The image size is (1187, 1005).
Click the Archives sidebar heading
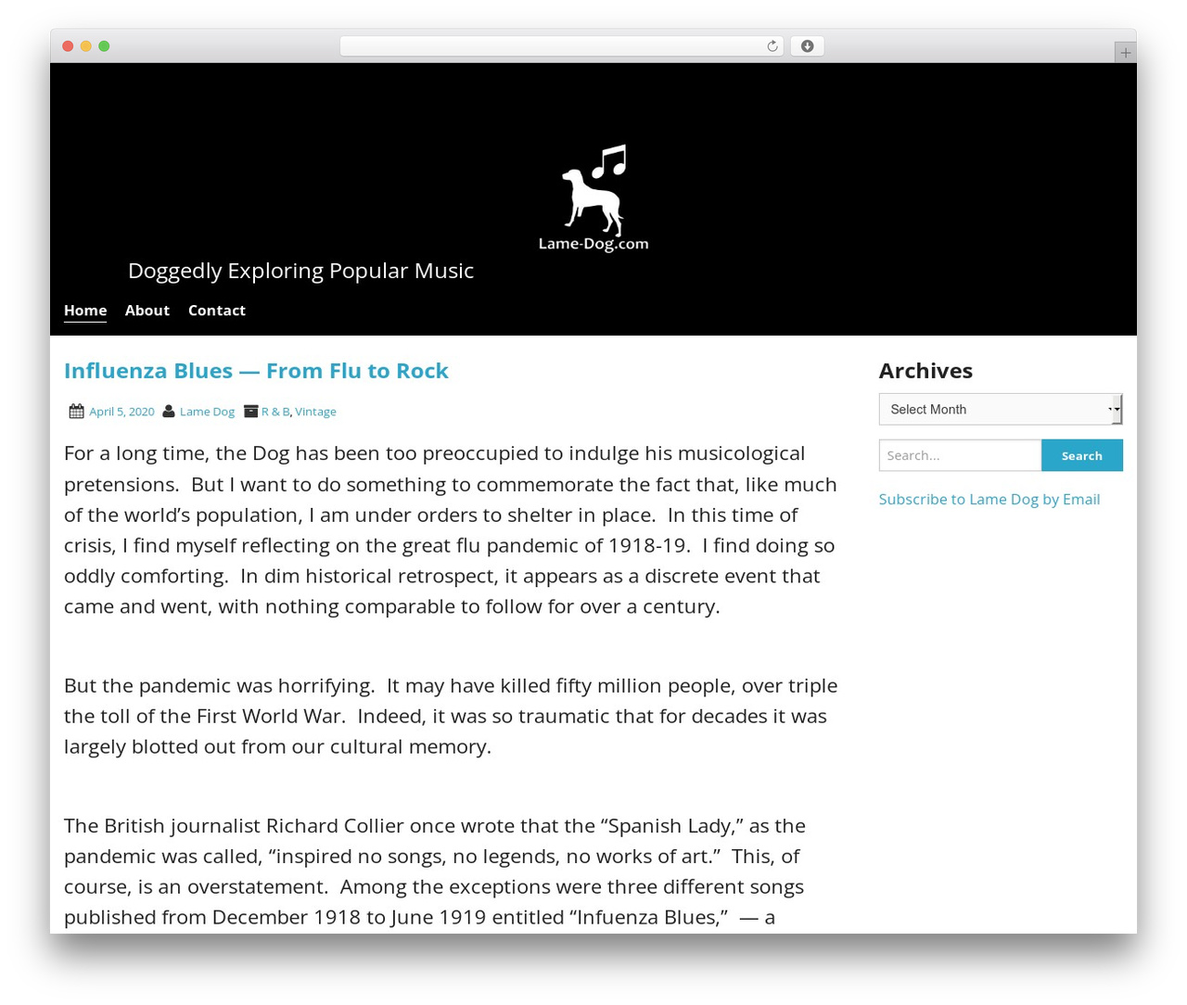(x=925, y=371)
